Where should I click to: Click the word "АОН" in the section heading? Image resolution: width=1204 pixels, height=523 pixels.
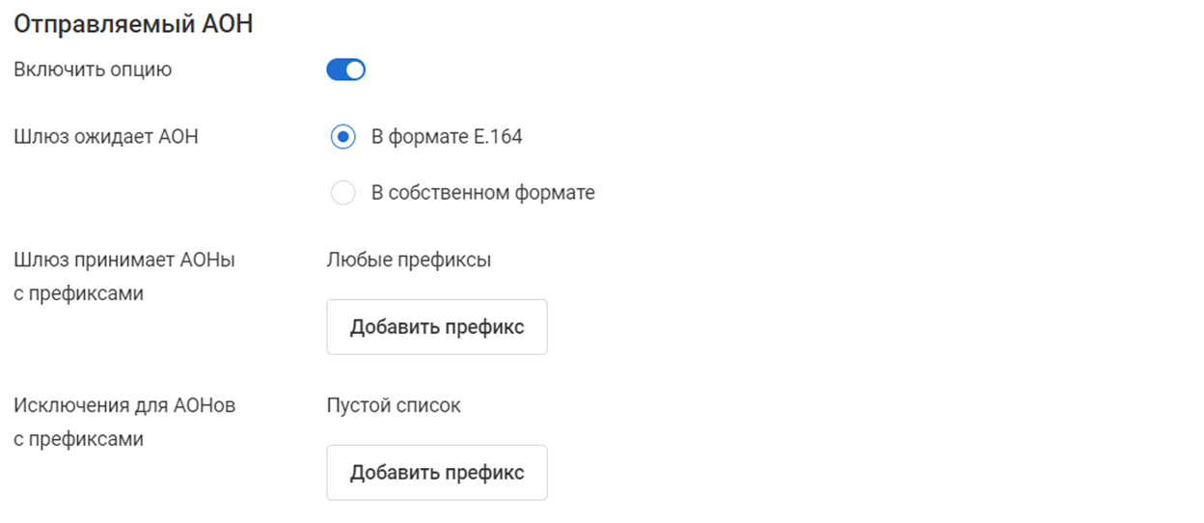(226, 24)
